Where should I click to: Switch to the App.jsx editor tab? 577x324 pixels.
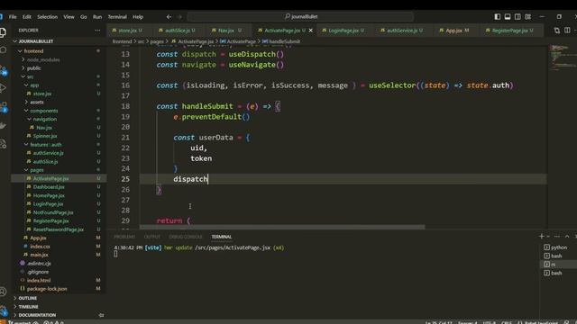[456, 31]
